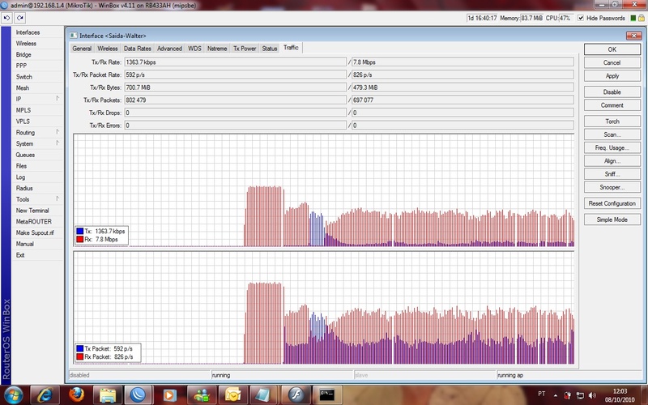This screenshot has width=648, height=405.
Task: Switch to the Status tab
Action: pyautogui.click(x=270, y=49)
